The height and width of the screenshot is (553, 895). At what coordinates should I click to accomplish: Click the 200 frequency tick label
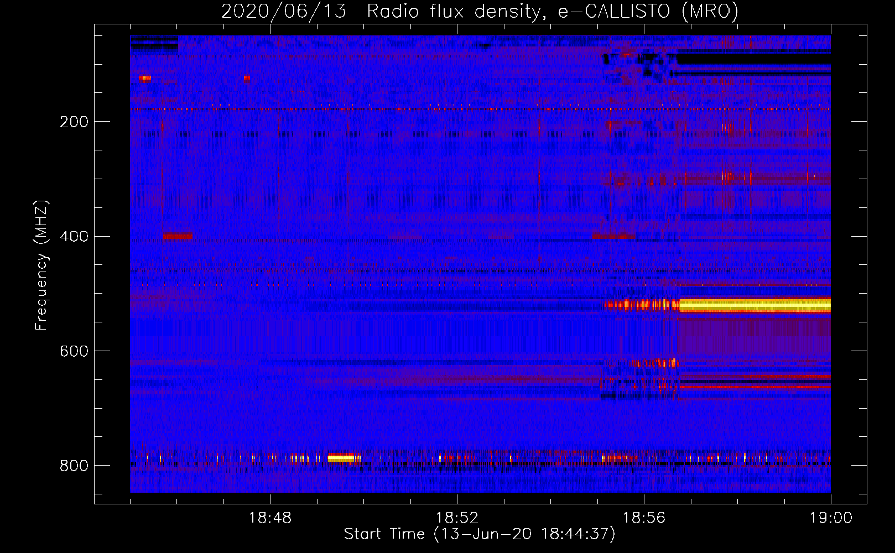74,122
